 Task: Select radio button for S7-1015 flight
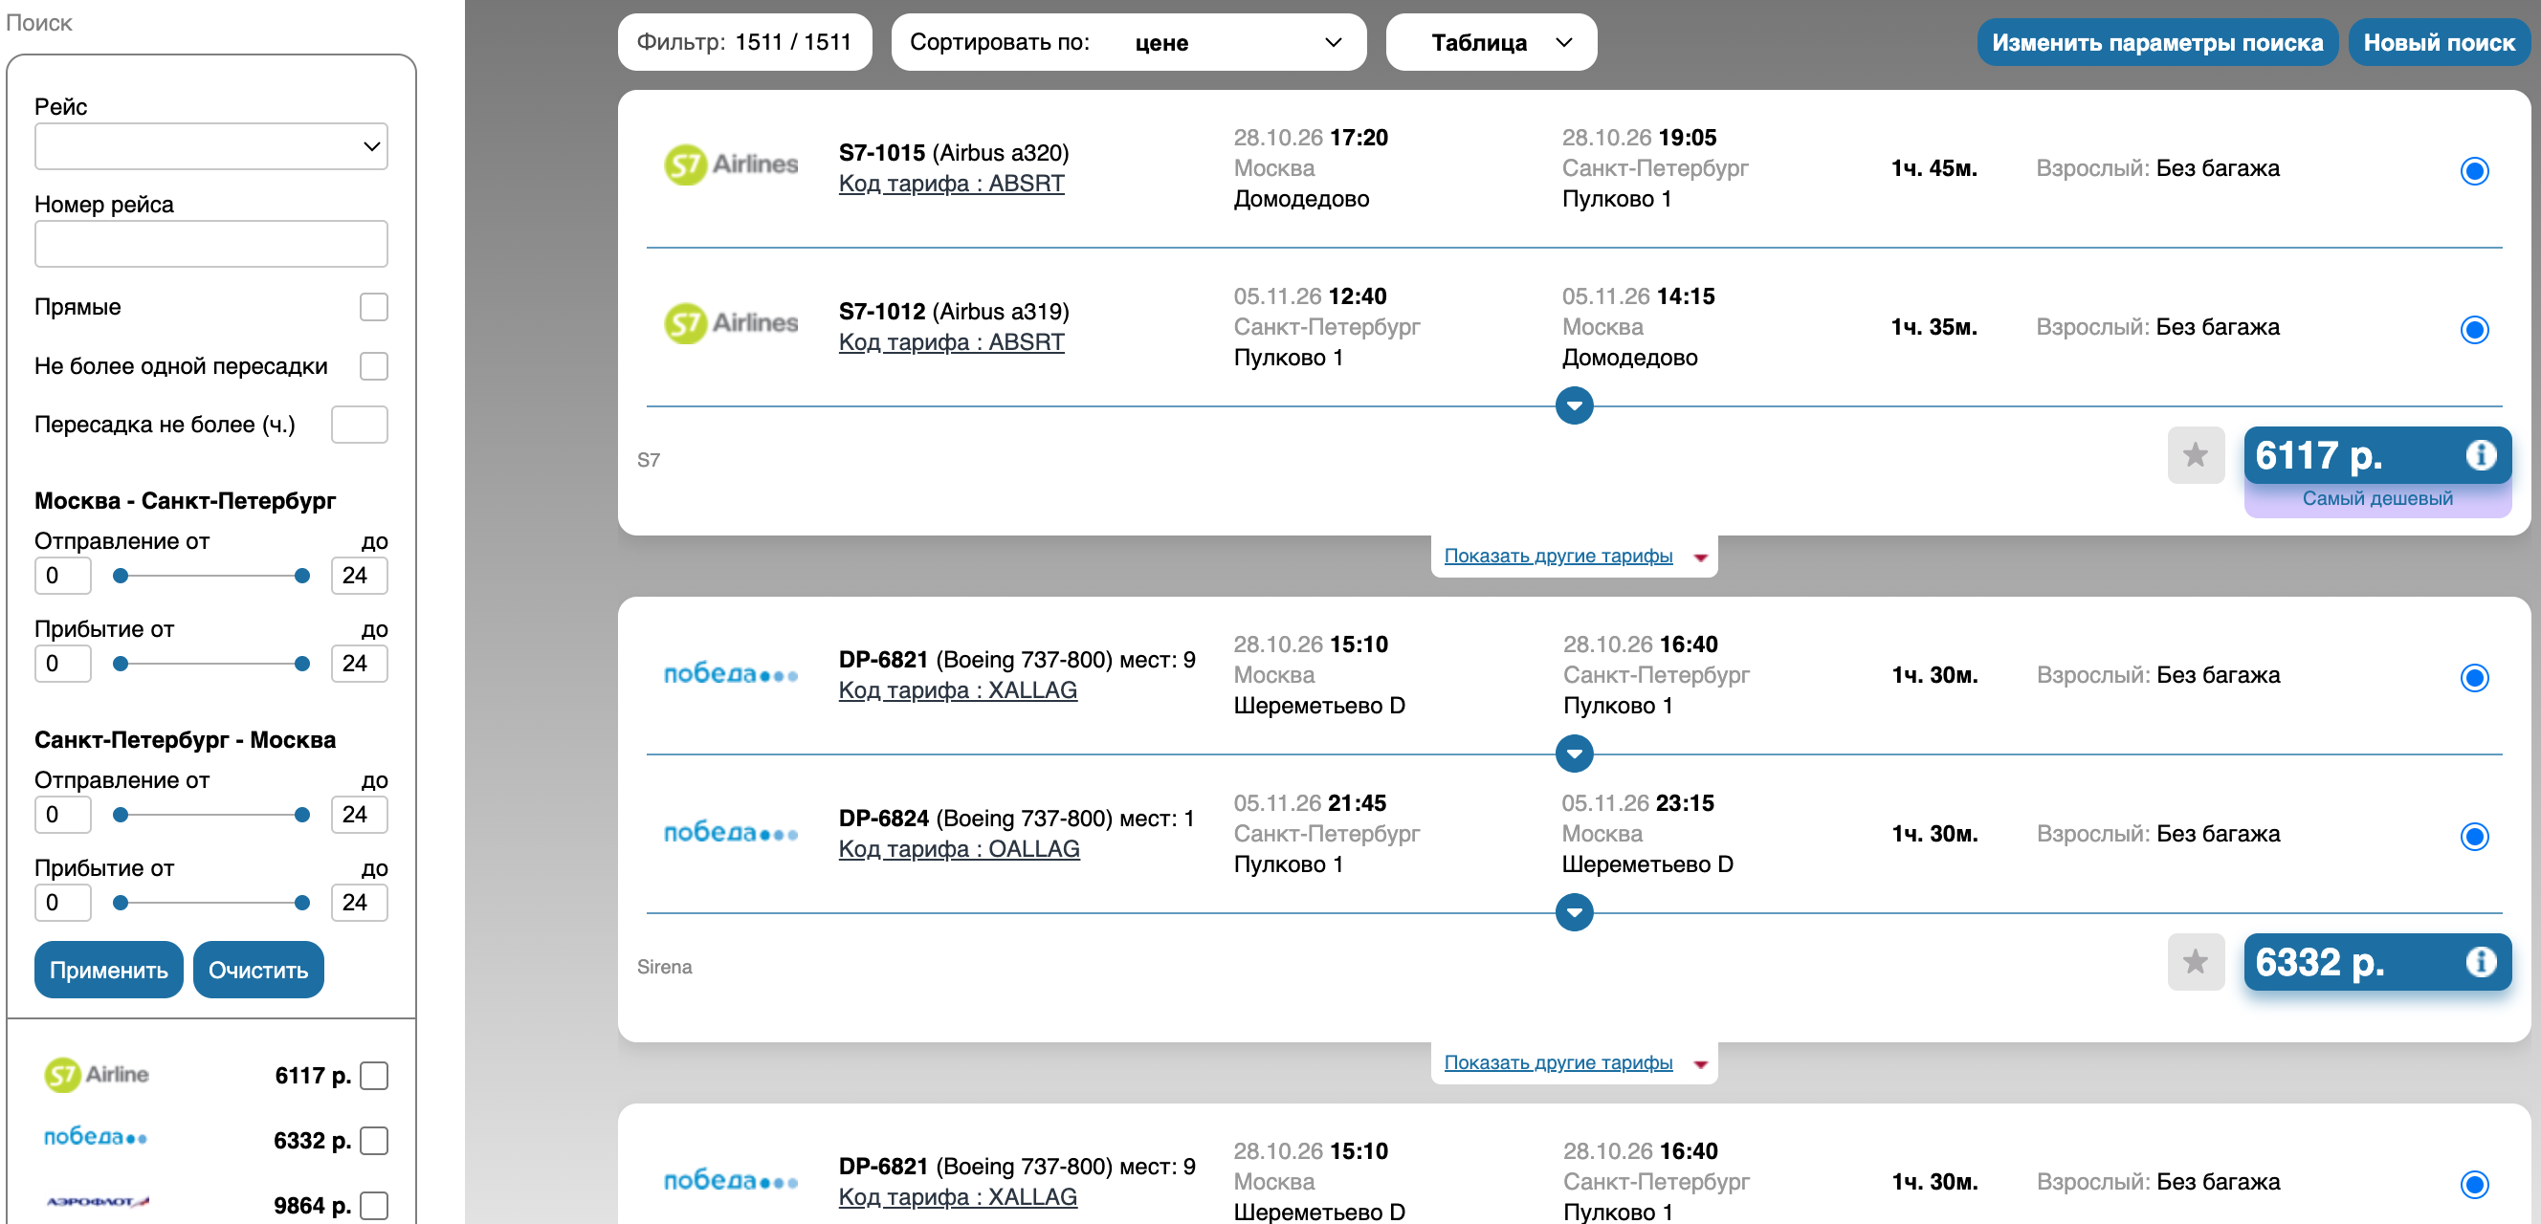[2474, 170]
